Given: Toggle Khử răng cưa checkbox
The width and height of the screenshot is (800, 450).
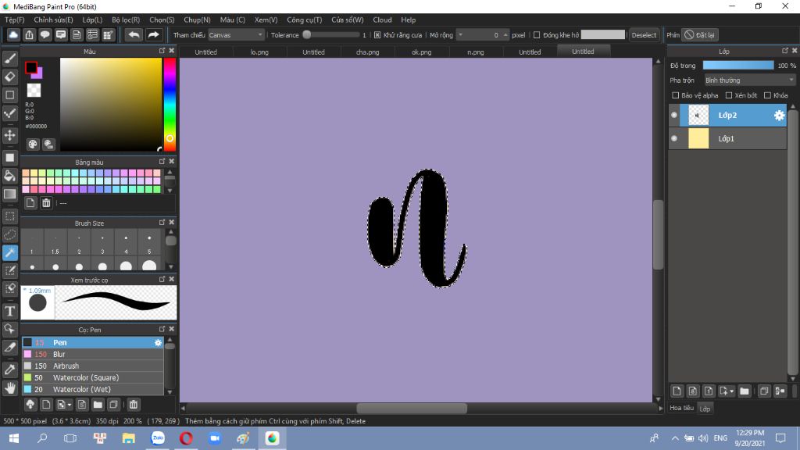Looking at the screenshot, I should [377, 35].
